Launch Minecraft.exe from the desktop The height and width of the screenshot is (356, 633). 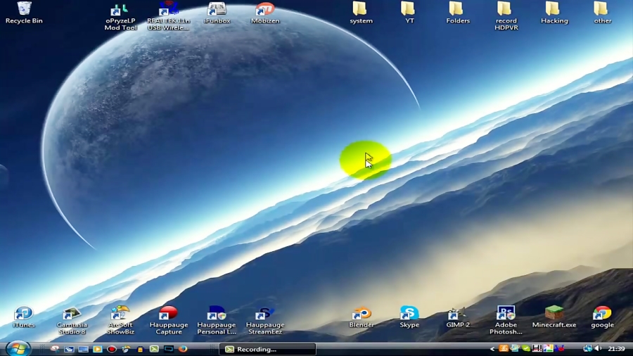coord(554,314)
